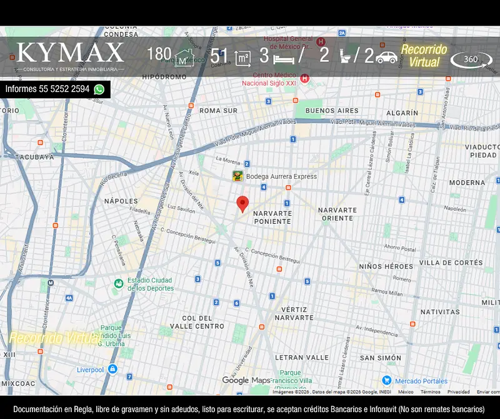
Task: Click the house land-area icon beside 180
Action: coord(184,58)
